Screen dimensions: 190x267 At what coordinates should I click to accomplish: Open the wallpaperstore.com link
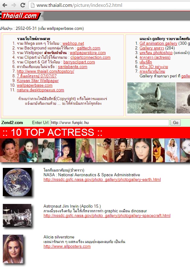88,53
